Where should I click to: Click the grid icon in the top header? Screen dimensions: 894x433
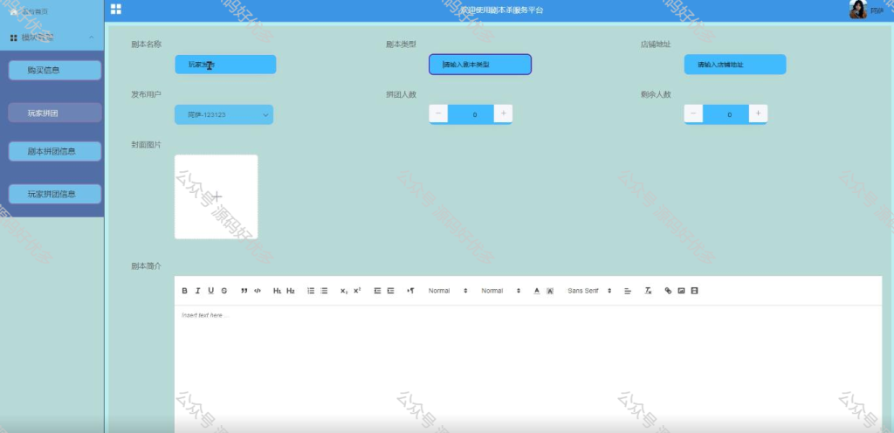pos(116,9)
